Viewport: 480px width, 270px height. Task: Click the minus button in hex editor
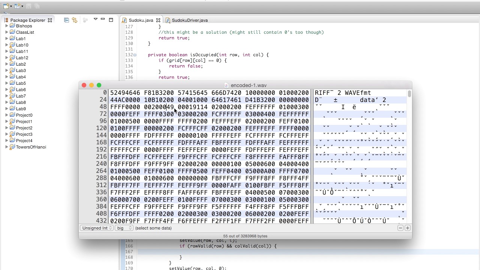(400, 228)
